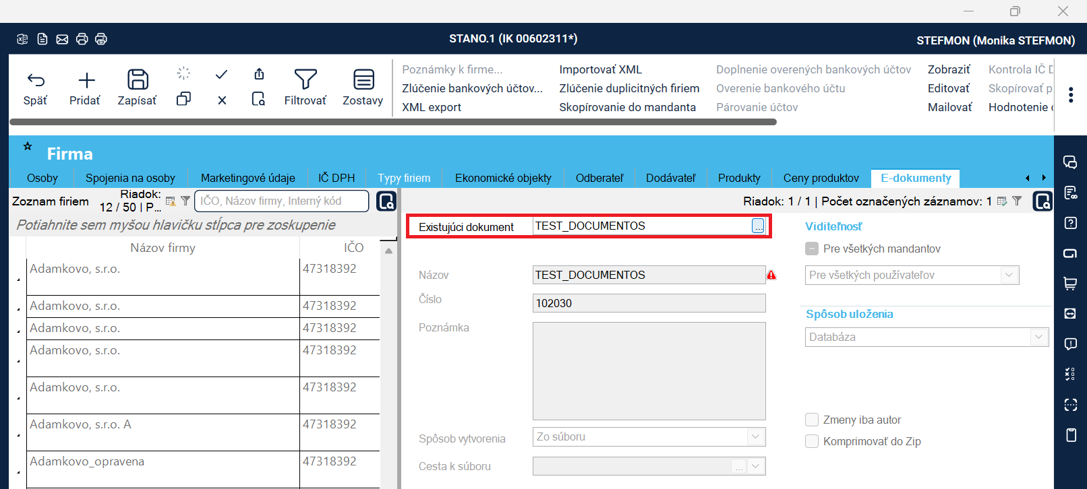Expand the Spôsob vytvorenia dropdown
Image resolution: width=1087 pixels, height=489 pixels.
755,436
